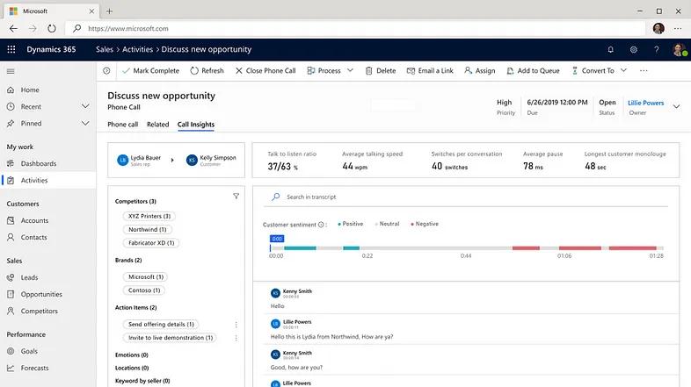
Task: Open a new browser tab
Action: (109, 11)
